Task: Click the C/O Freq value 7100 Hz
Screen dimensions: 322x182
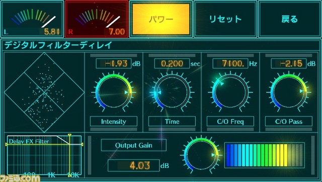Action: tap(230, 64)
